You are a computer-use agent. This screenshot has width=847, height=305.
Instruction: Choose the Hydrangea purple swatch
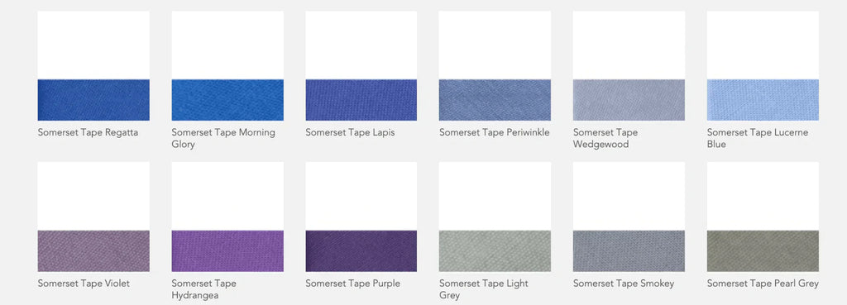coord(227,251)
